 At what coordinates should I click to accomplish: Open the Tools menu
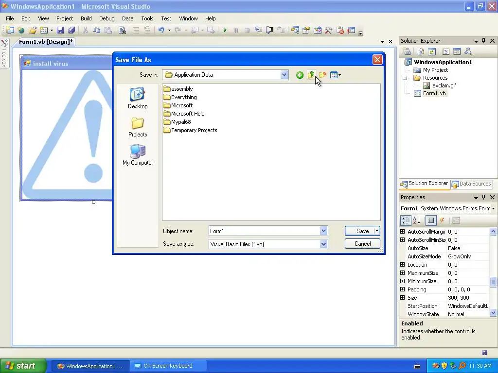pos(147,18)
